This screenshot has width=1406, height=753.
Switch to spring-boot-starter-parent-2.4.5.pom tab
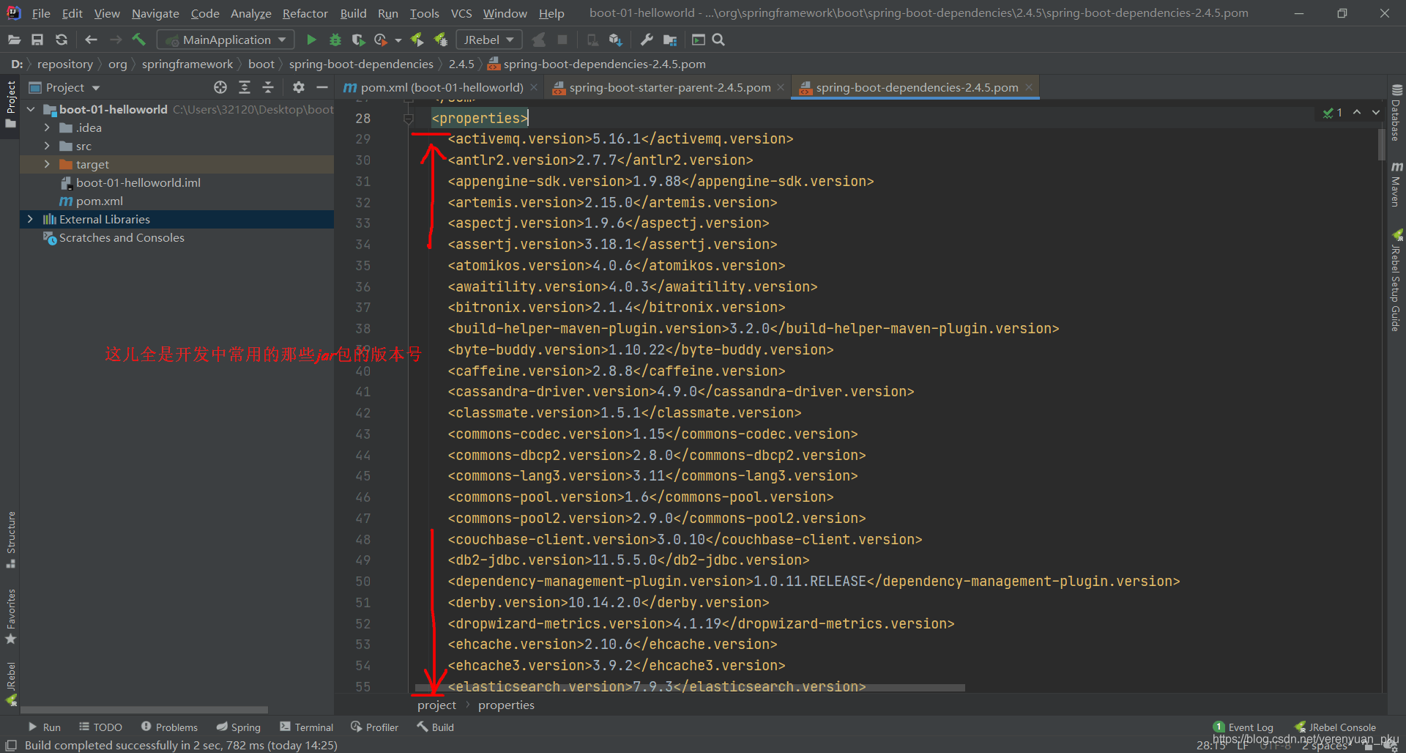(x=669, y=87)
